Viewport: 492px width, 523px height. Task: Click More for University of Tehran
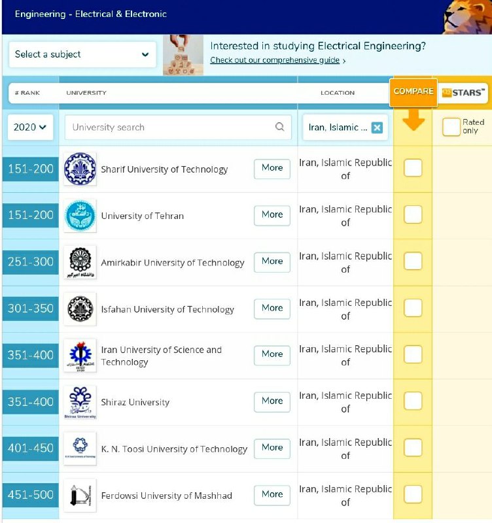(x=272, y=216)
